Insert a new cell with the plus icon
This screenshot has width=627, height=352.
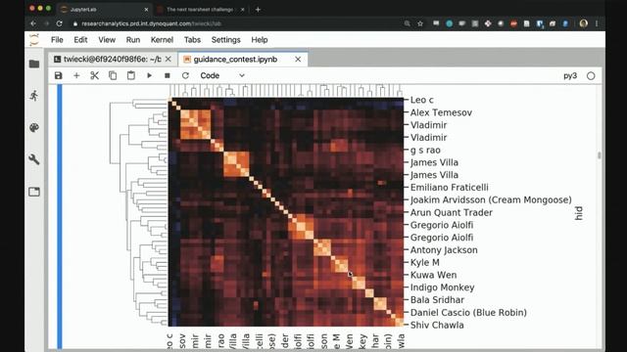(76, 75)
